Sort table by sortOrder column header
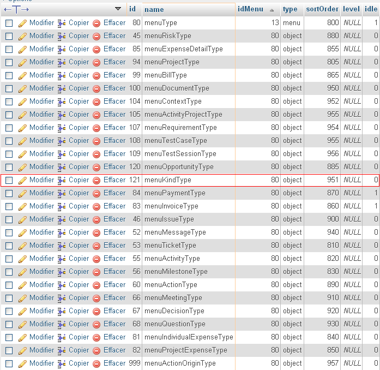The height and width of the screenshot is (370, 380). click(x=322, y=9)
